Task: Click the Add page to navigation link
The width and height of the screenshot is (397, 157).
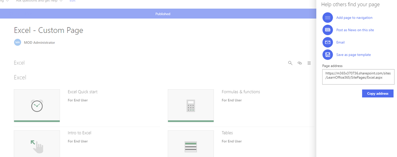Action: click(354, 18)
